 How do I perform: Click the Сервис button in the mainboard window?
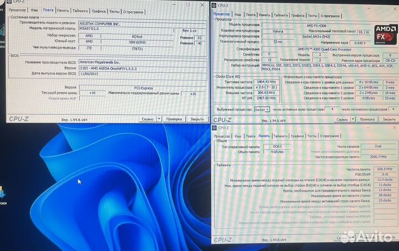(x=148, y=119)
